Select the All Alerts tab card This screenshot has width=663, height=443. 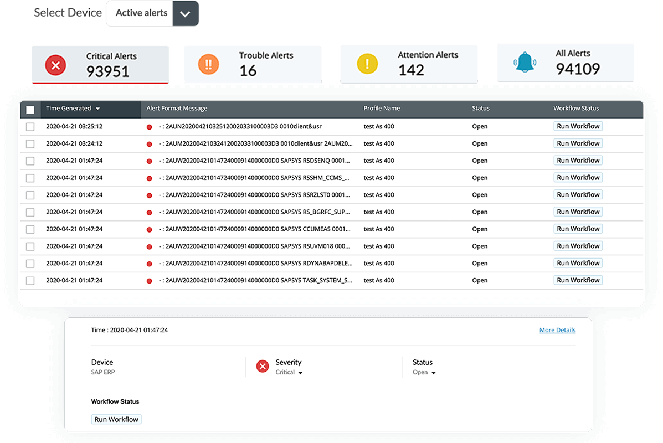point(566,63)
